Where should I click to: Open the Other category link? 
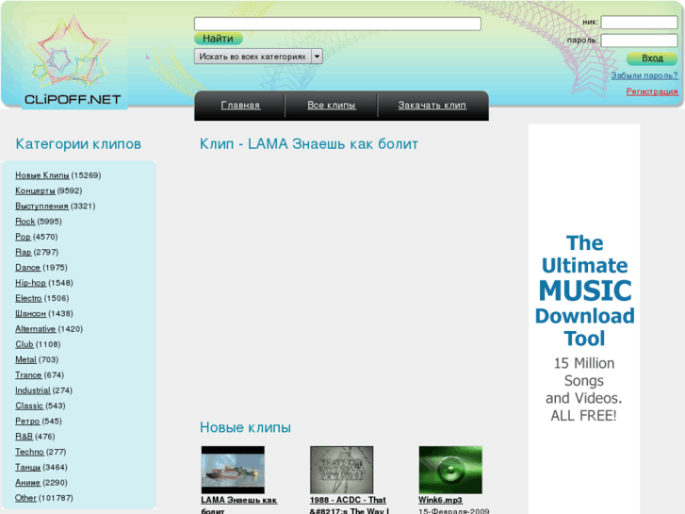25,498
